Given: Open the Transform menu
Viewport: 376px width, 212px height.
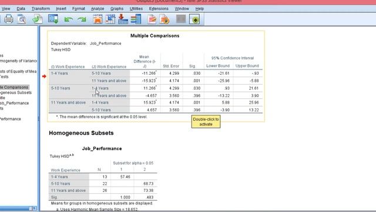Looking at the screenshot, I should point(41,8).
